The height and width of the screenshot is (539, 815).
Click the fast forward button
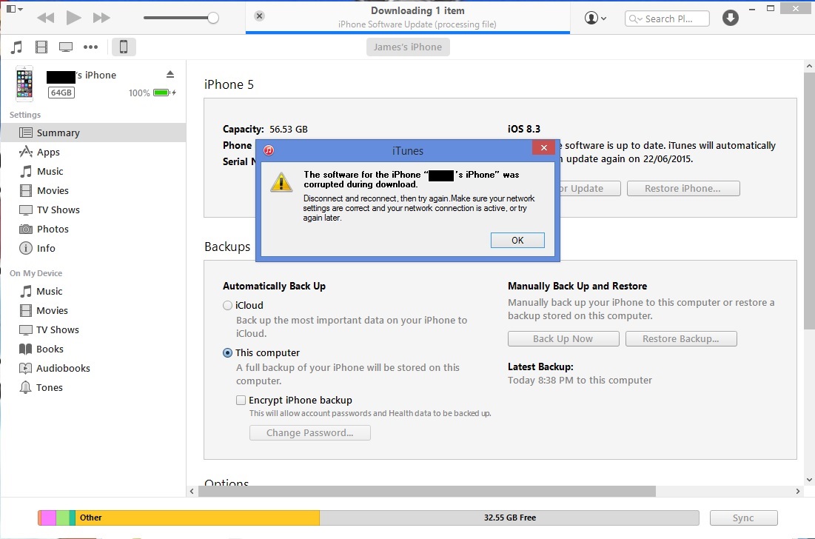[x=101, y=19]
